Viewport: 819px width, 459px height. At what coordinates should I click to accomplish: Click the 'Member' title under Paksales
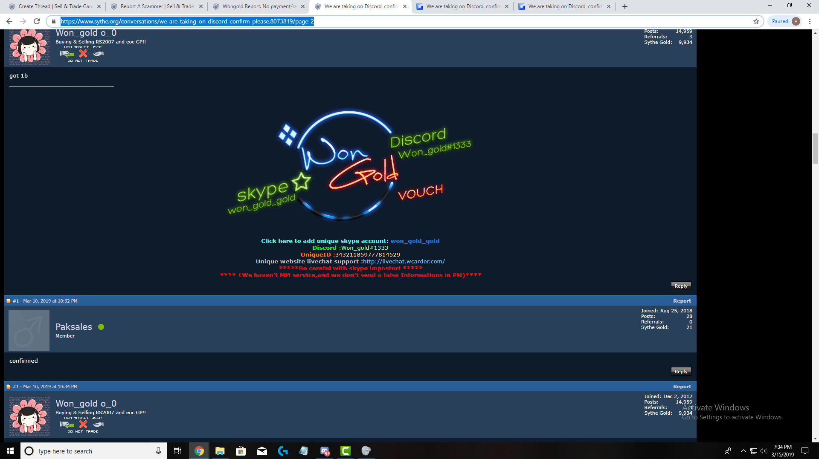tap(65, 336)
